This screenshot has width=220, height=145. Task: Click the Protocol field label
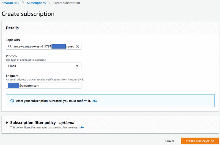click(x=12, y=56)
